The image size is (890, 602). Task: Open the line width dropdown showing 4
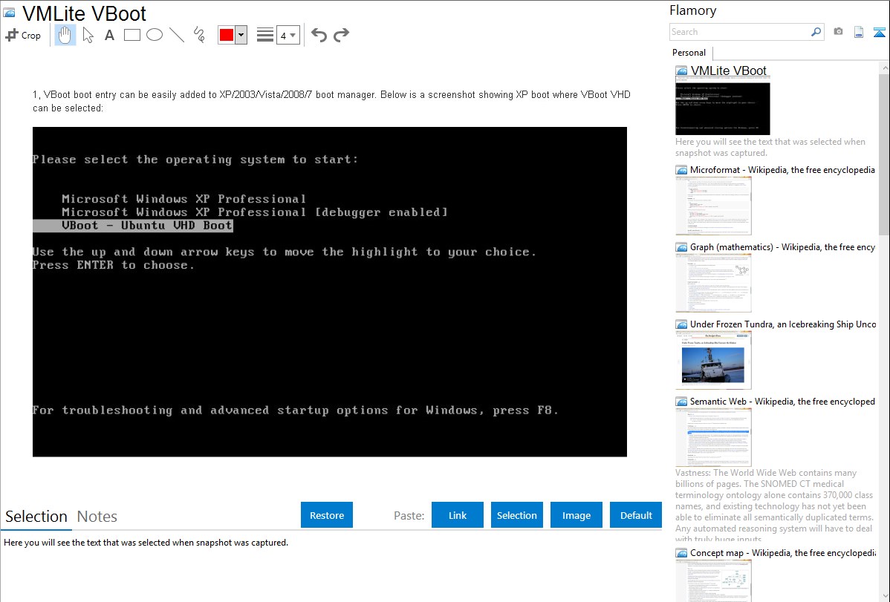(288, 35)
